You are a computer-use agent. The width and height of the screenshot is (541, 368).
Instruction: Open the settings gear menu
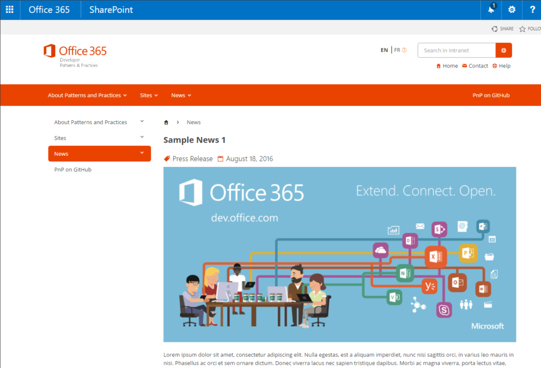tap(511, 9)
